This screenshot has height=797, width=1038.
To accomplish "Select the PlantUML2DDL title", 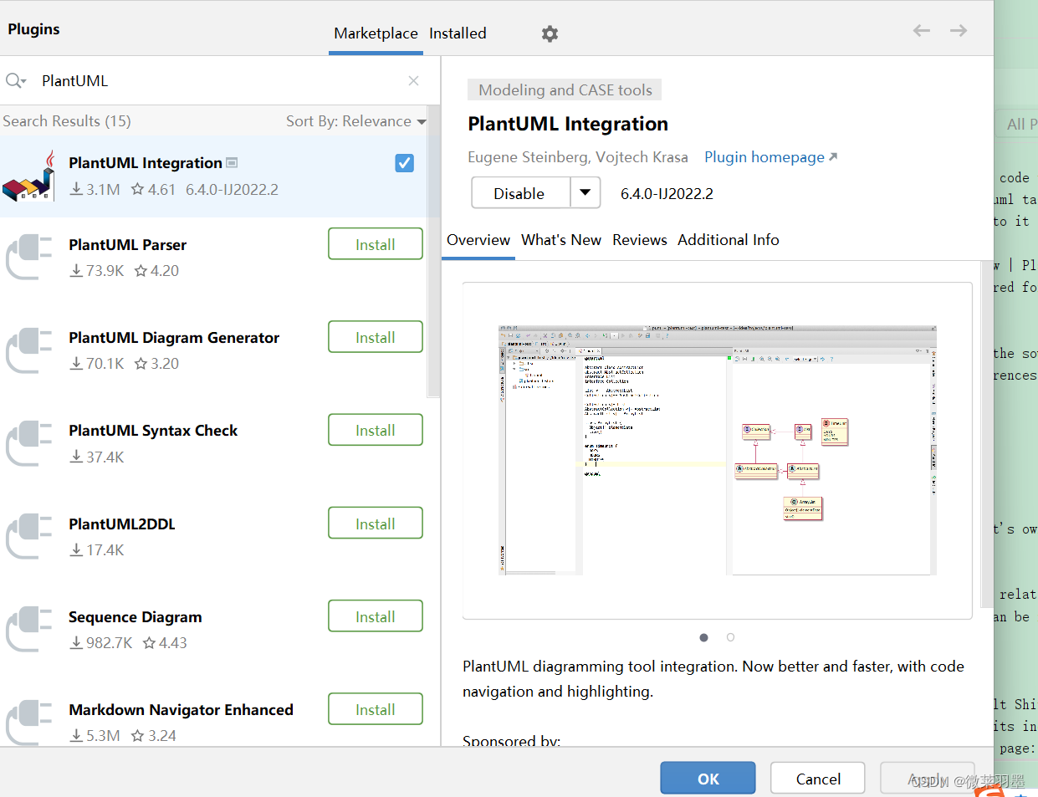I will (x=122, y=524).
